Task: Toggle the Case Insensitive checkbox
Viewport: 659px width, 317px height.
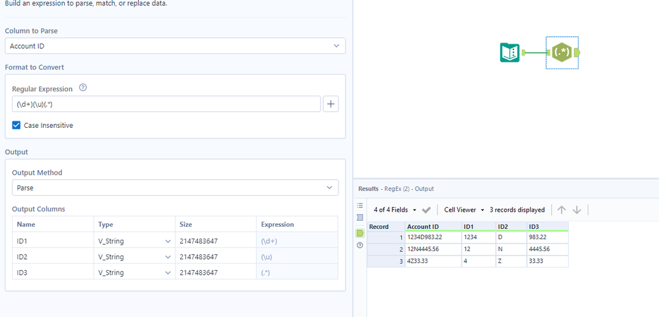Action: click(16, 125)
